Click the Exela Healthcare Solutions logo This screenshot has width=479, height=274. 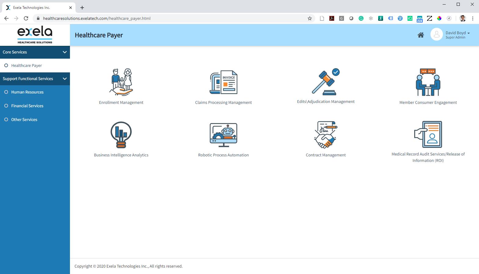coord(35,35)
